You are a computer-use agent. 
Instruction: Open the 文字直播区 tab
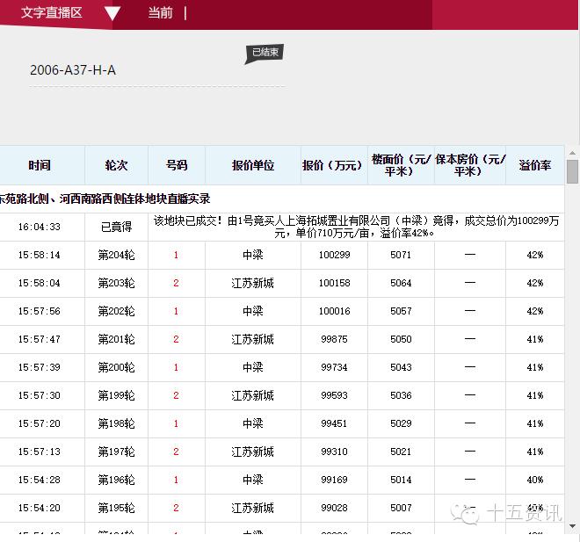52,12
